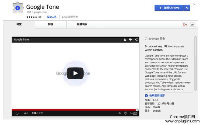This screenshot has width=201, height=125.
Task: Click the 286KB size value
Action: (156, 107)
